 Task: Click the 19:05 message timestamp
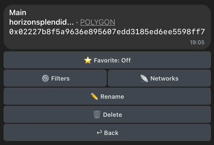[197, 42]
